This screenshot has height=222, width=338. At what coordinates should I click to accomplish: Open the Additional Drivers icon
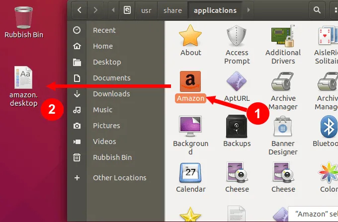click(x=283, y=36)
